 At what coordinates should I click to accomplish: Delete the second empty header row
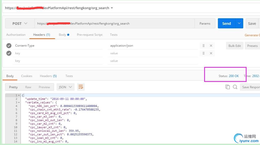(211, 53)
